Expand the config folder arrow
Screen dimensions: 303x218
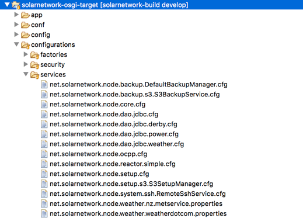16,34
